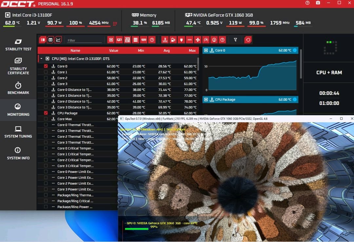Check Core 0 Thermal Throttling checkbox

click(46, 125)
